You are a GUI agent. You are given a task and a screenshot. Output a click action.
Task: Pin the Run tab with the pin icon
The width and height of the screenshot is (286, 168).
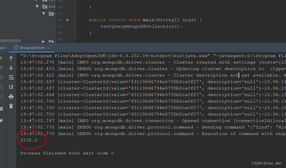[1, 121]
